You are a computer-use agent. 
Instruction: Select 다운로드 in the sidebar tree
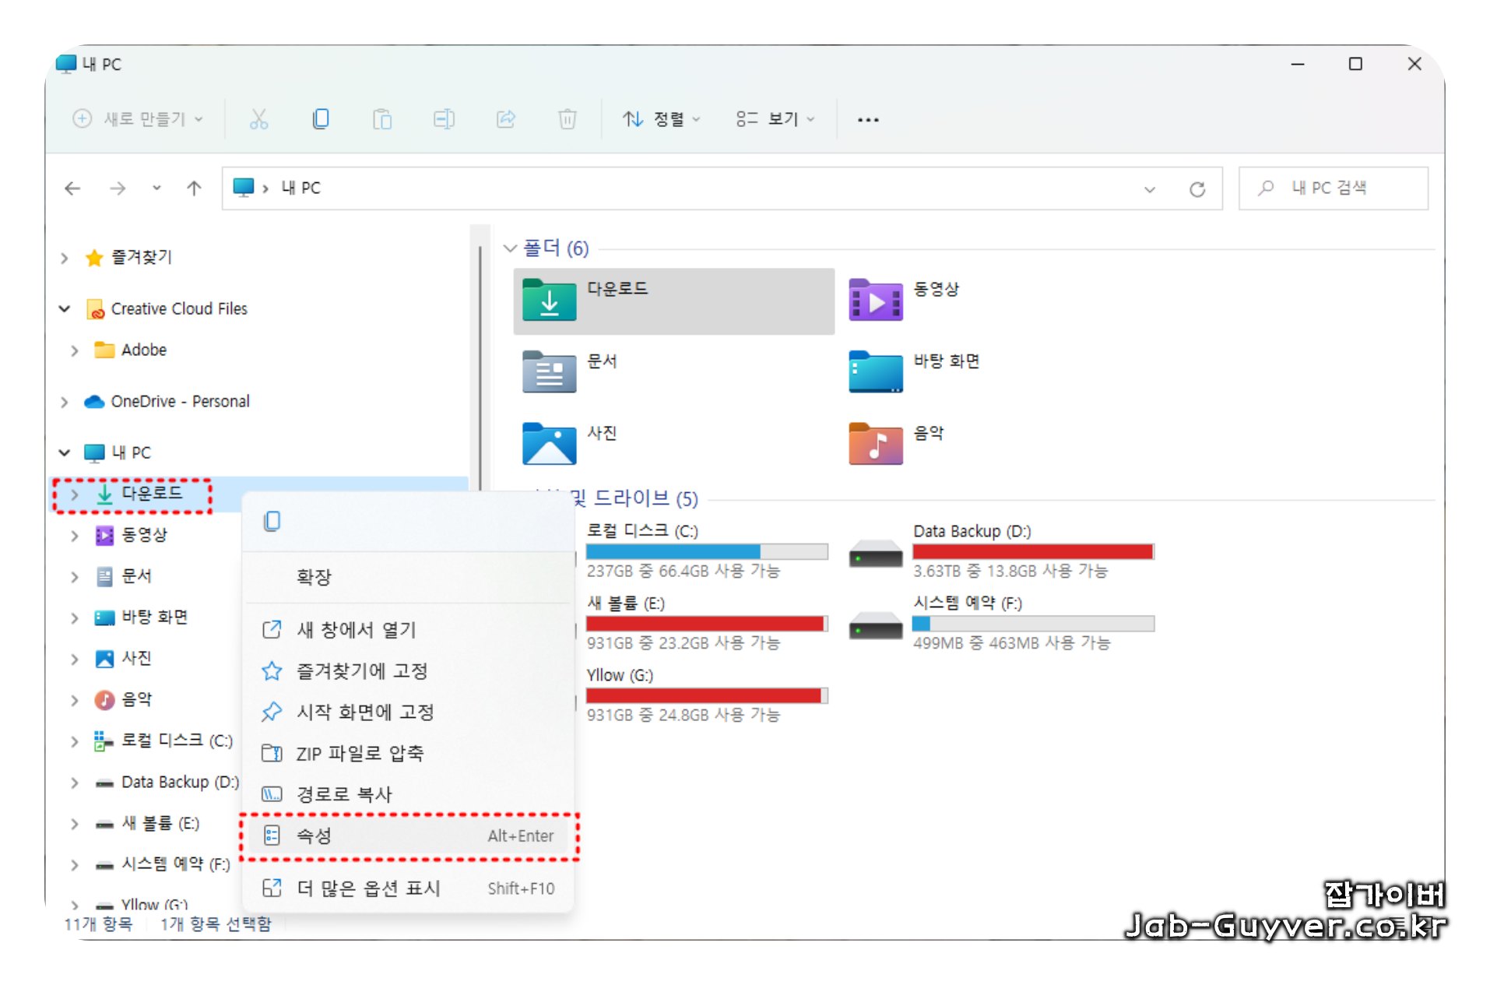point(152,494)
